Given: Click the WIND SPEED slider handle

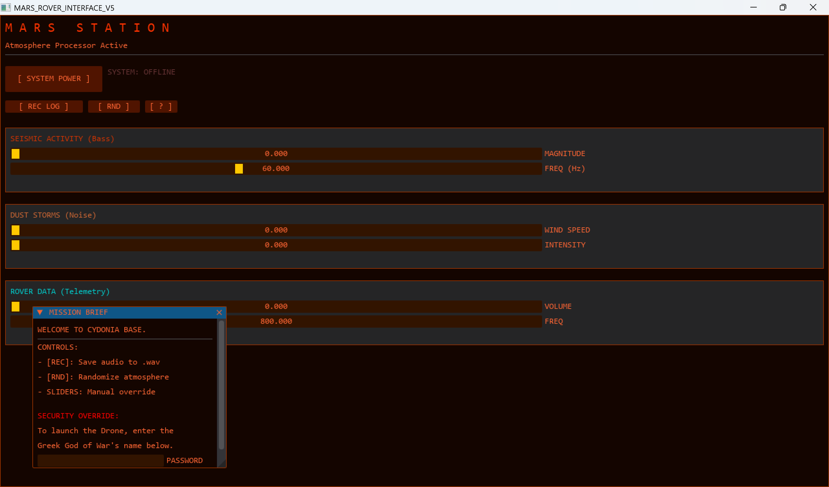Looking at the screenshot, I should click(15, 230).
